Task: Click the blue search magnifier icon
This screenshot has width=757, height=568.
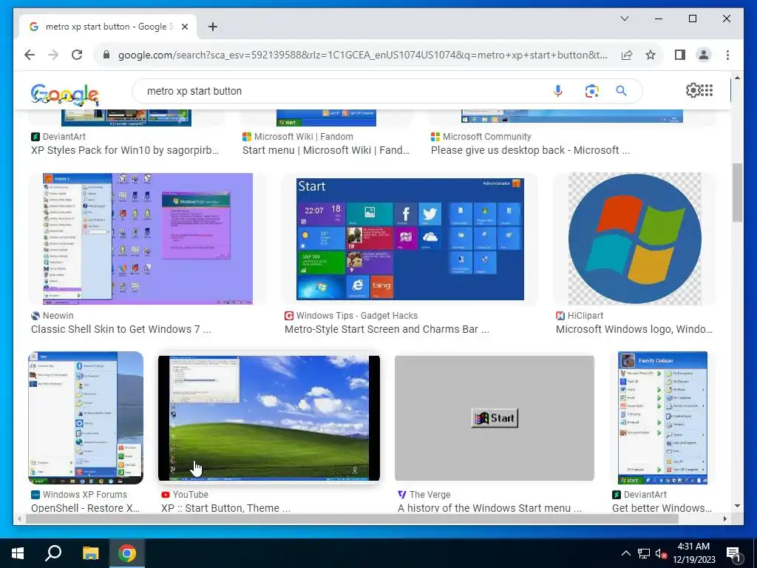Action: click(x=621, y=91)
